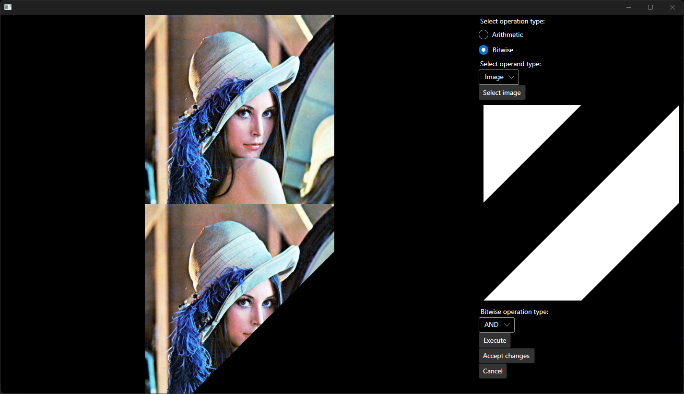The width and height of the screenshot is (684, 394).
Task: Click the application icon in title bar
Action: pyautogui.click(x=8, y=7)
